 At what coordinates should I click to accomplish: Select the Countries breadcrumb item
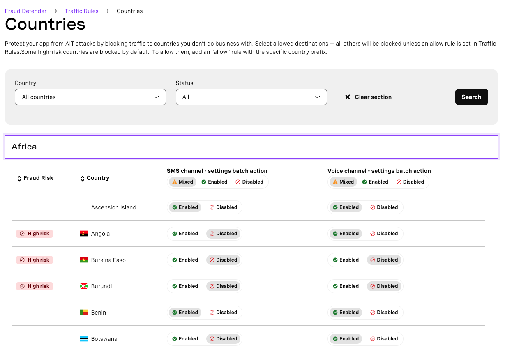[129, 11]
